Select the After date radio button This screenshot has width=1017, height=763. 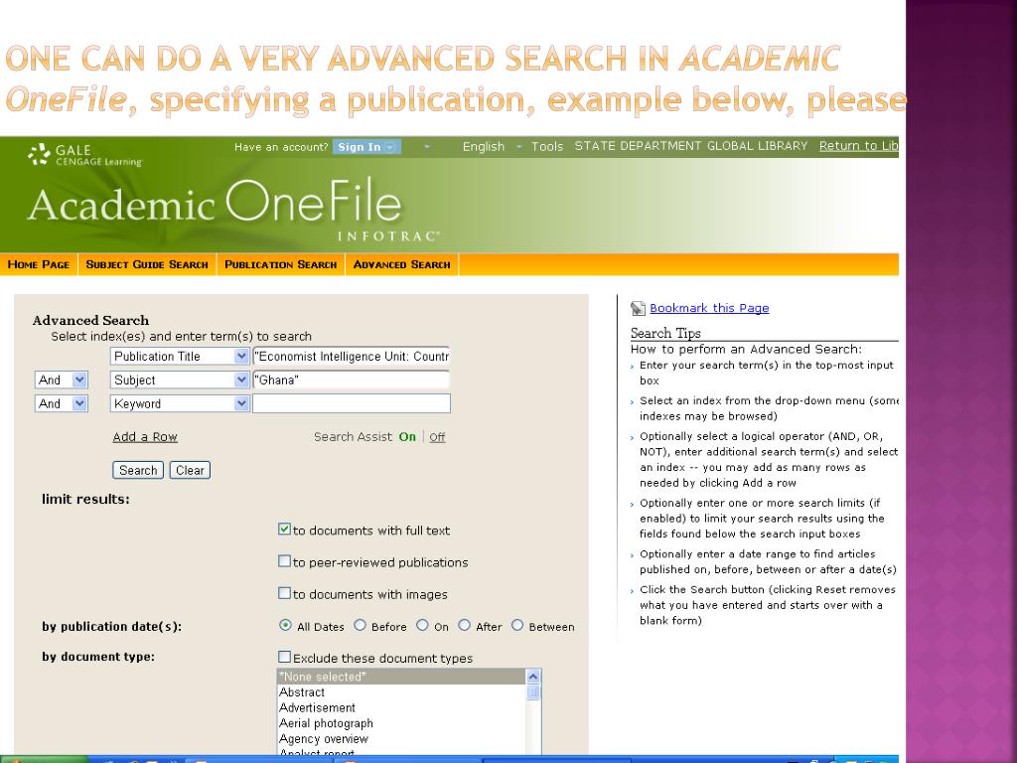[465, 626]
